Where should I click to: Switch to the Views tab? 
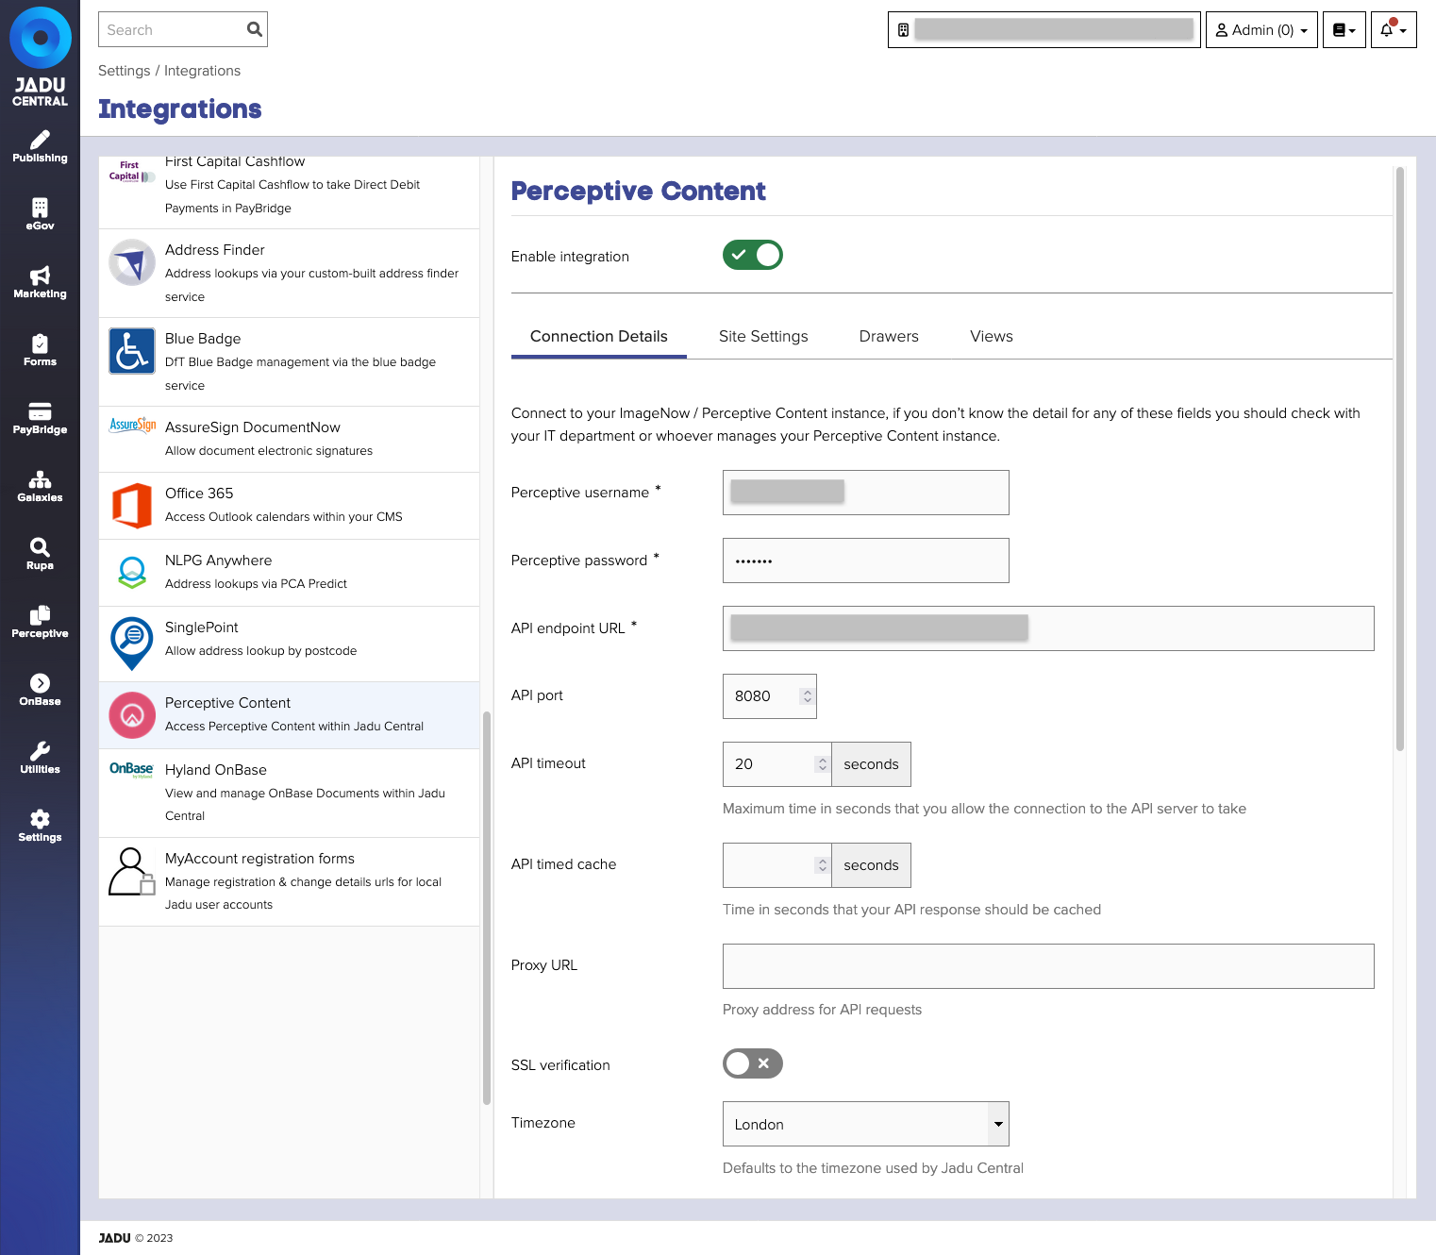point(991,336)
